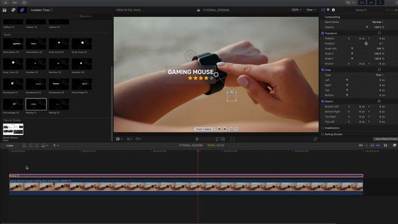Viewport: 398px width, 224px height.
Task: Open the Video inspector tab icon
Action: tap(323, 10)
